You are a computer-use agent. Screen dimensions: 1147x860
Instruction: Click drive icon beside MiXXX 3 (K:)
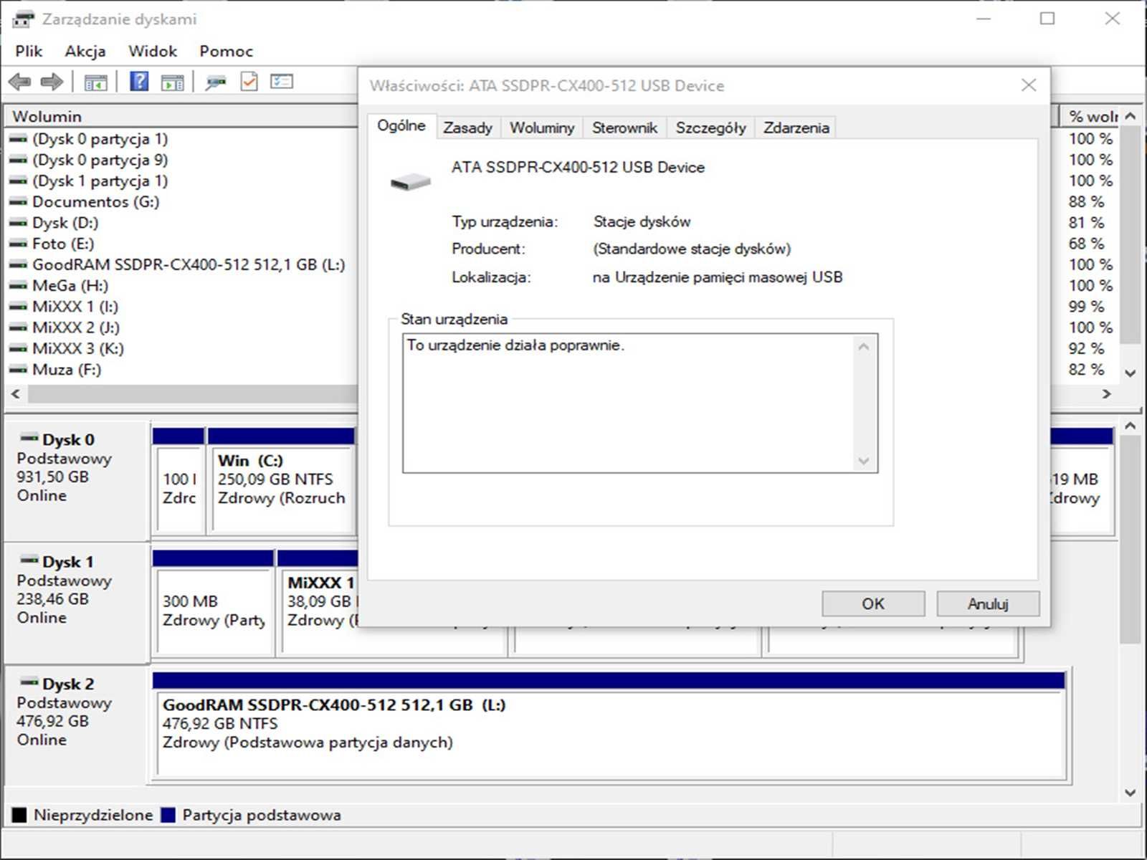click(18, 349)
